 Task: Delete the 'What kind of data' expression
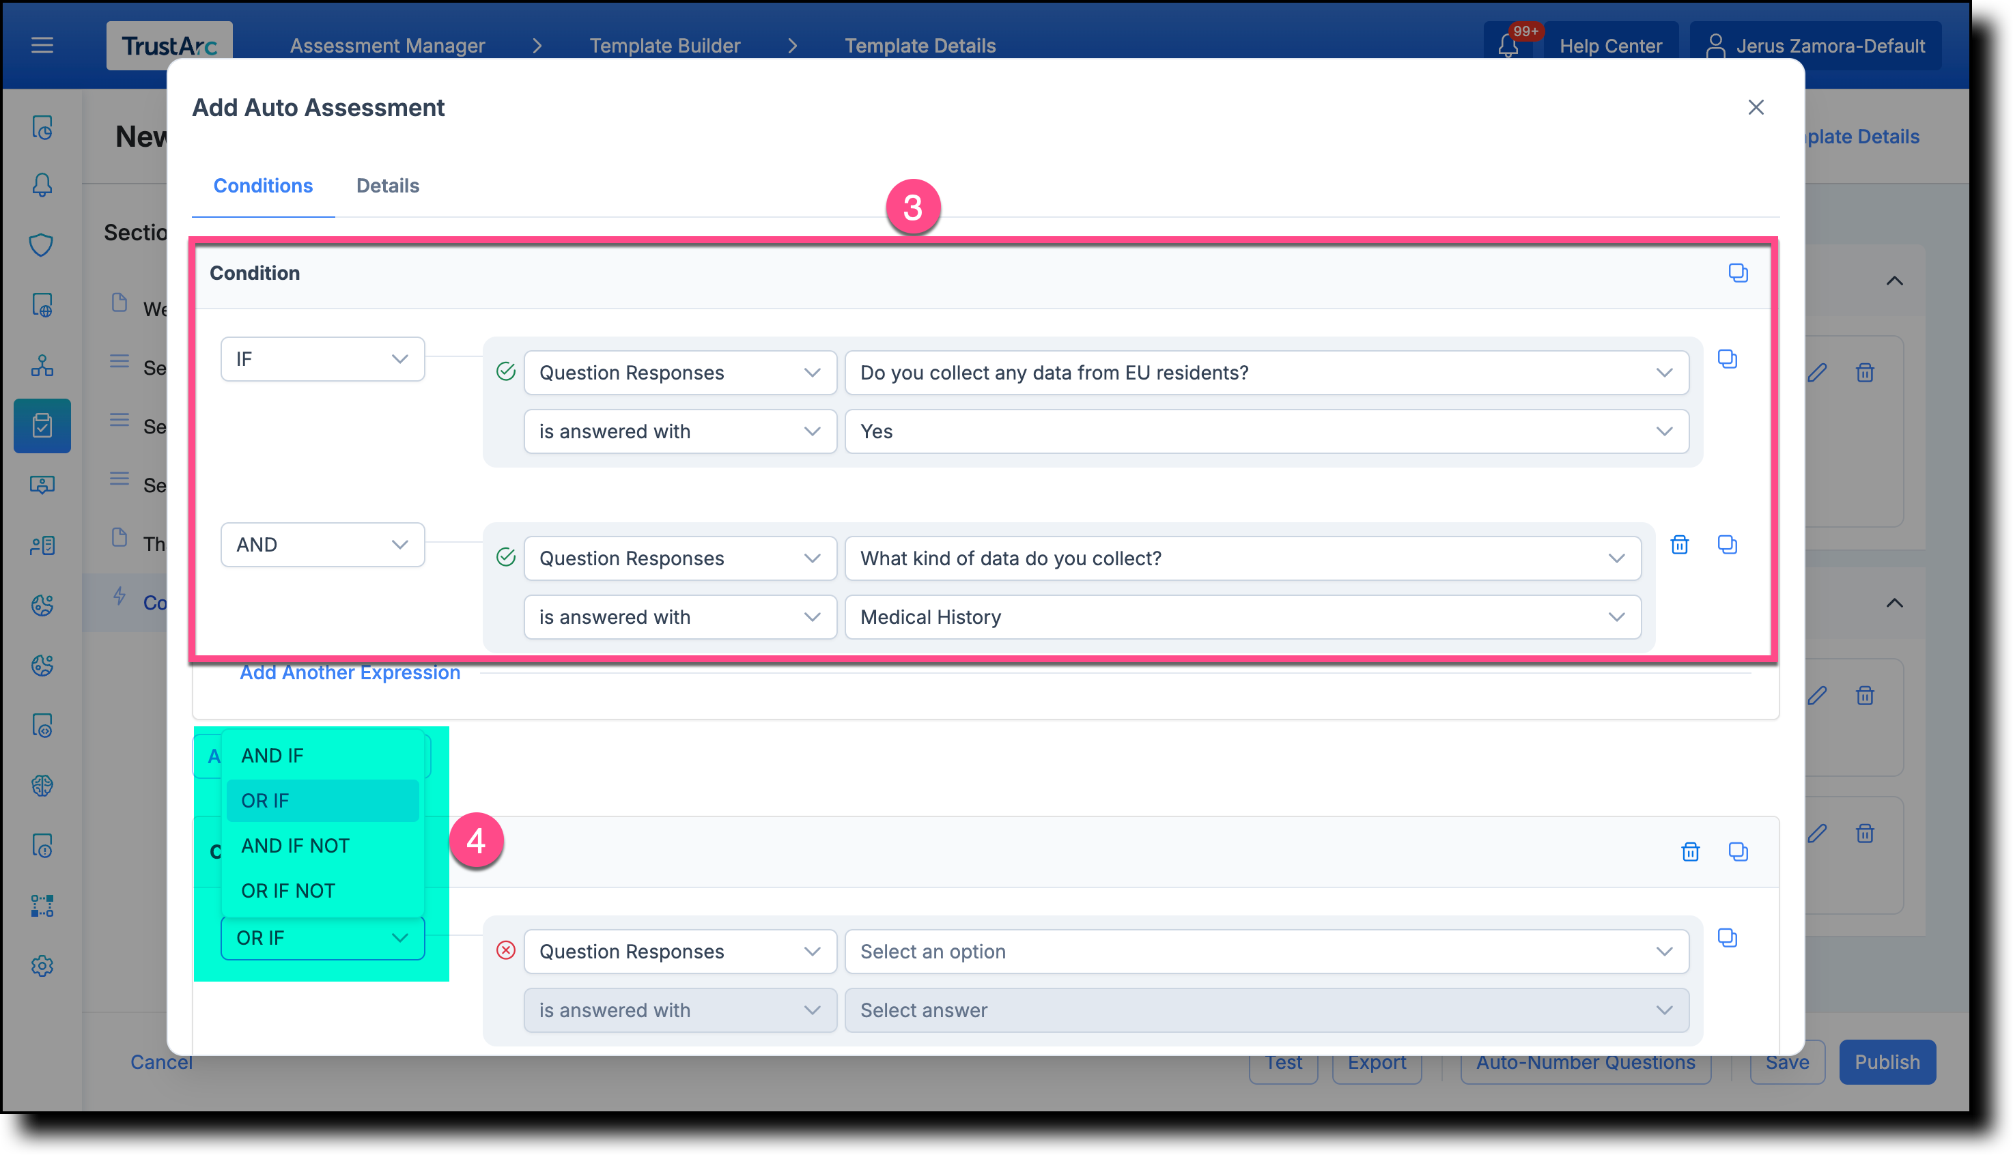point(1680,545)
